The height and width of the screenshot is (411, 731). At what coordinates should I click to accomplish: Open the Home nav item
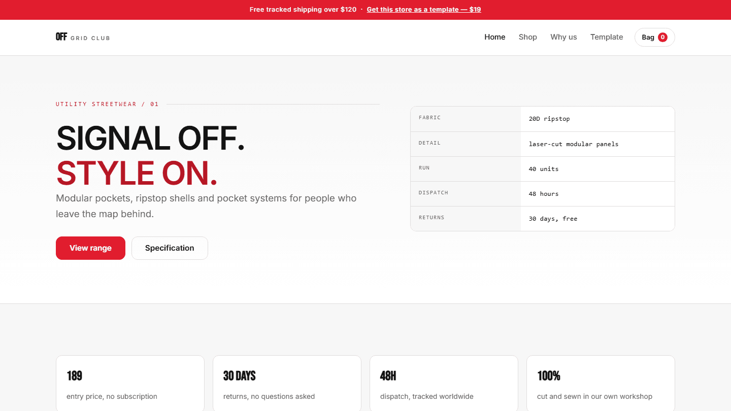click(x=494, y=37)
